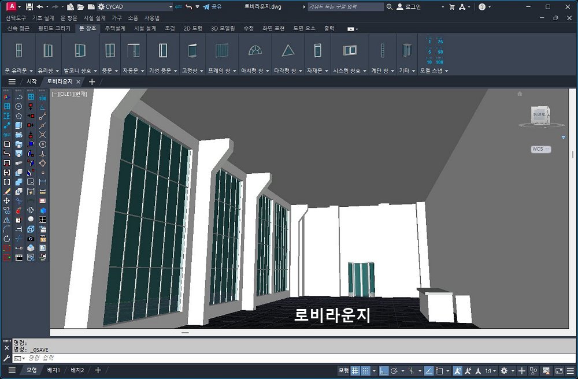The height and width of the screenshot is (379, 578).
Task: Click the arched window (아치형 창) icon
Action: tap(255, 50)
